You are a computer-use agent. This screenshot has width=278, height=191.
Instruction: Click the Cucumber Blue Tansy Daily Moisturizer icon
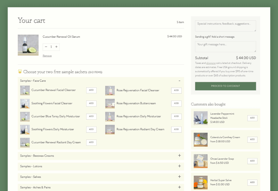click(x=25, y=117)
